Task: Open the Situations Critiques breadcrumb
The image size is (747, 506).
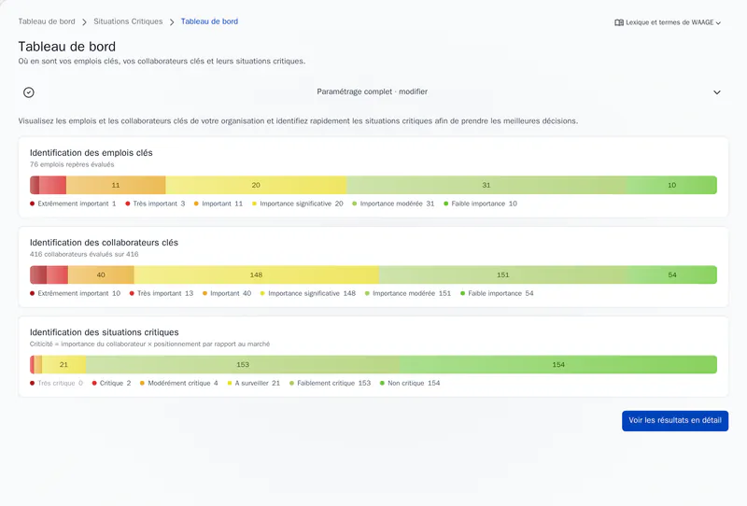Action: click(x=128, y=21)
